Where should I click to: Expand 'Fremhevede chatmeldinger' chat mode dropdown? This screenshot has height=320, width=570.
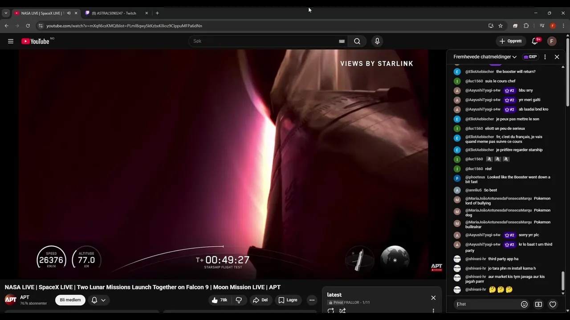[x=485, y=57]
